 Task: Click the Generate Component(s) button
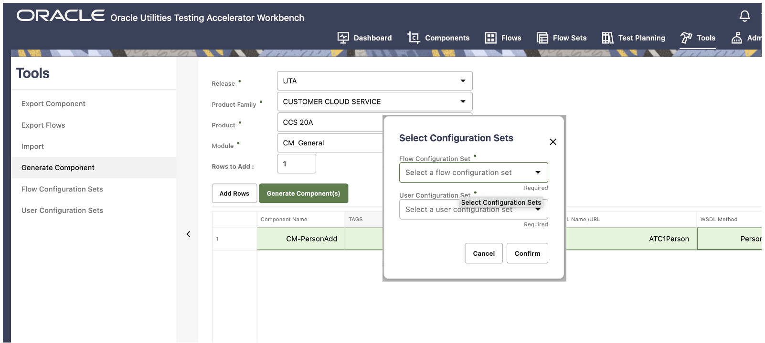303,193
